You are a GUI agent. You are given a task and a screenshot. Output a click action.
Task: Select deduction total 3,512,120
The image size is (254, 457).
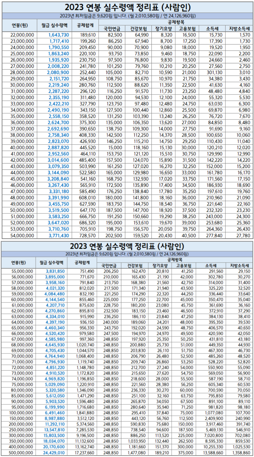(85, 419)
